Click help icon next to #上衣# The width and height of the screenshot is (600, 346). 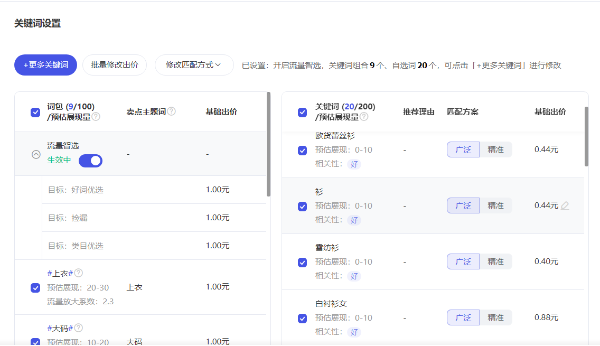[79, 273]
